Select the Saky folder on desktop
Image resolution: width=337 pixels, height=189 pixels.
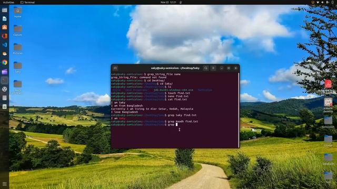coord(17,67)
